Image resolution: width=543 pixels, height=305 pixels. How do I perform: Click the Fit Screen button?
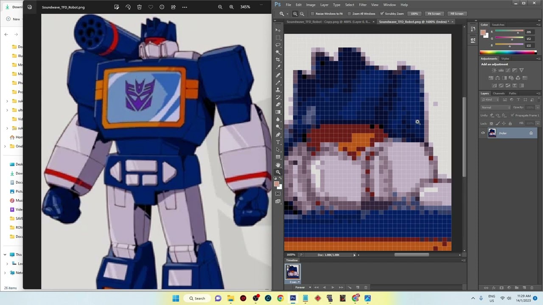point(434,14)
